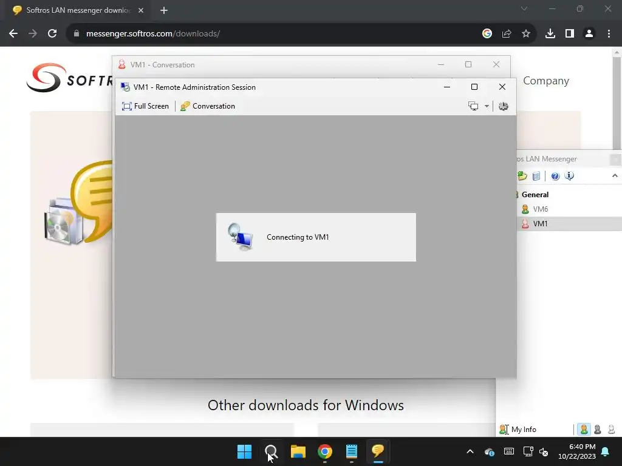
Task: Show hidden system tray icons
Action: coord(470,451)
